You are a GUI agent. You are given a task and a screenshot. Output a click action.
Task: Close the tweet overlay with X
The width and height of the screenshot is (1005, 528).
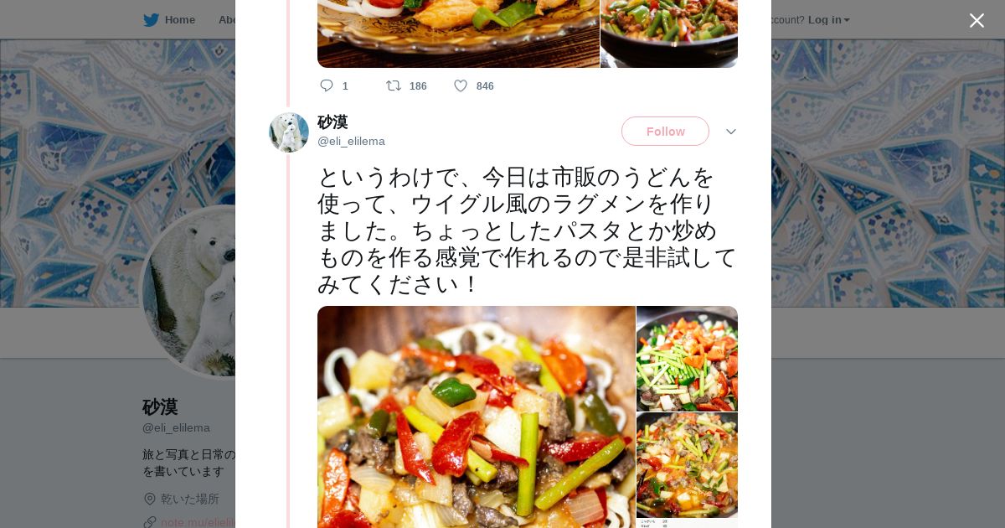click(x=977, y=20)
